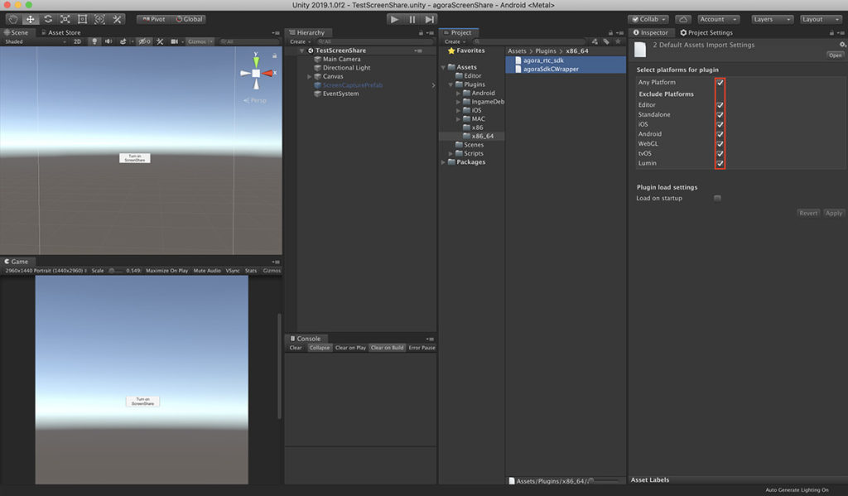
Task: Click the Apply button
Action: [833, 213]
